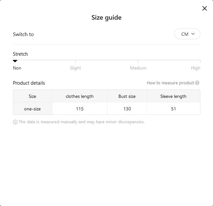The image size is (213, 206).
Task: Click the Non stretch label
Action: click(17, 68)
